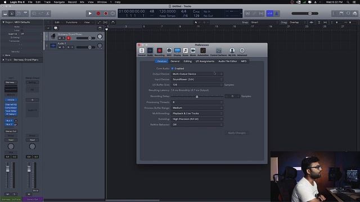Image resolution: width=360 pixels, height=202 pixels.
Task: Open the Process Buffer Range dropdown
Action: (x=197, y=108)
